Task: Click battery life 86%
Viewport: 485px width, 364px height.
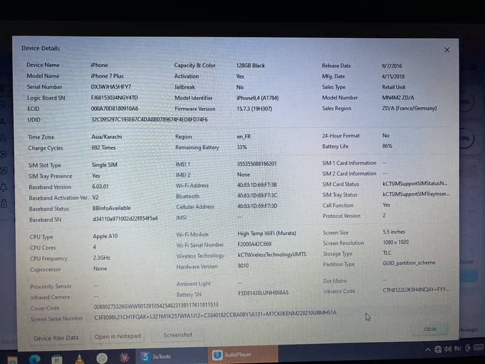Action: [387, 146]
